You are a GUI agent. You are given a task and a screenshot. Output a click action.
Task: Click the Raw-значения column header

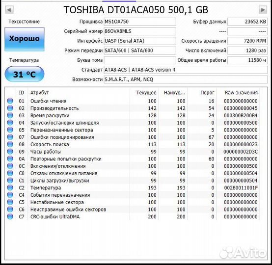point(241,93)
